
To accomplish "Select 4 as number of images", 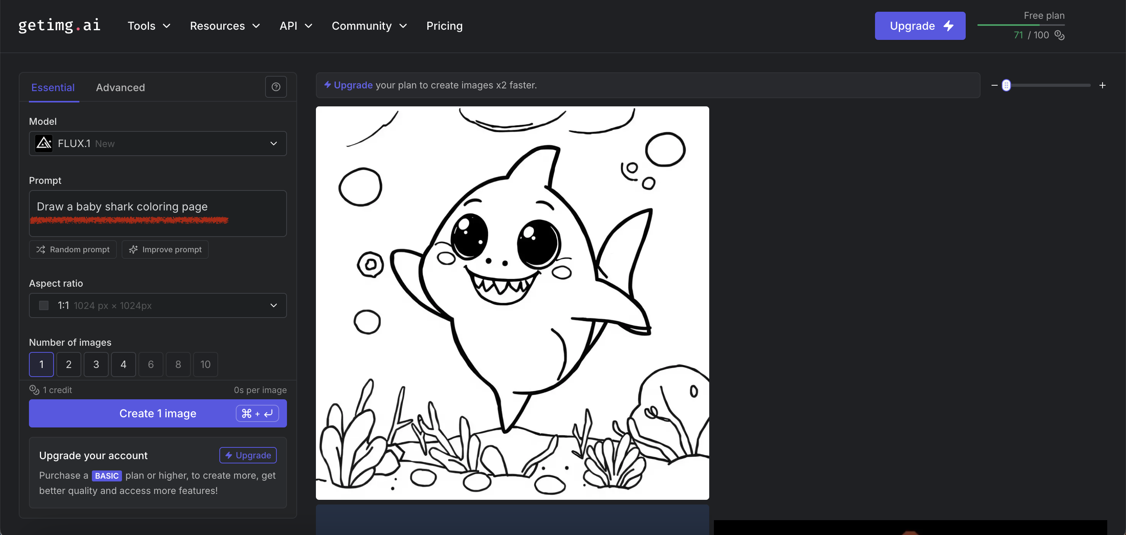I will tap(123, 364).
